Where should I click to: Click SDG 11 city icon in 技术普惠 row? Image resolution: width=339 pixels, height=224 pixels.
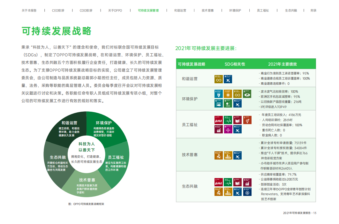point(228,155)
